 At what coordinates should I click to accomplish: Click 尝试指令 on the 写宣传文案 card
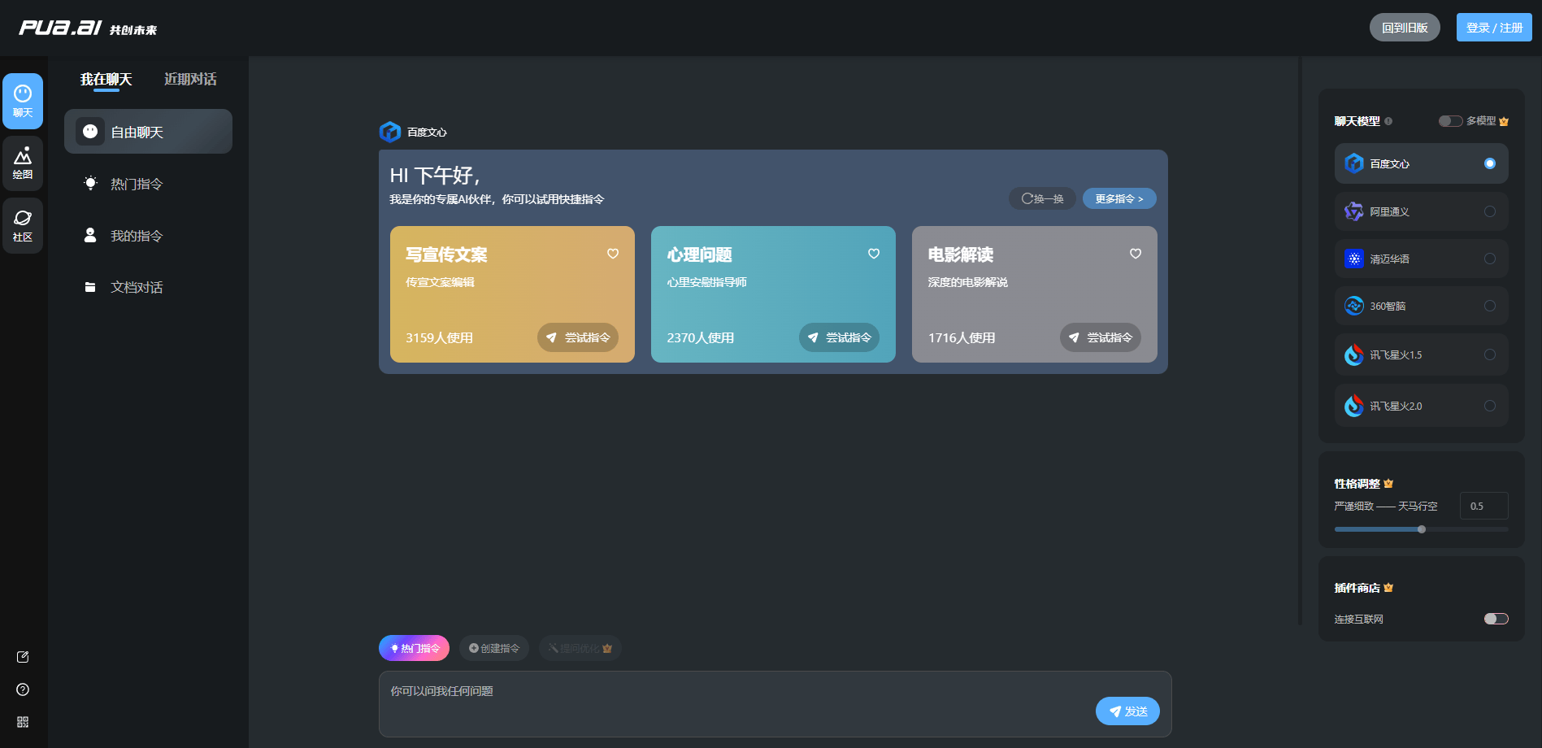pos(578,337)
